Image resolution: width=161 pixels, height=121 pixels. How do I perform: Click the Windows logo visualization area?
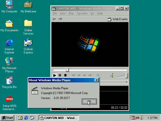[x=90, y=44]
